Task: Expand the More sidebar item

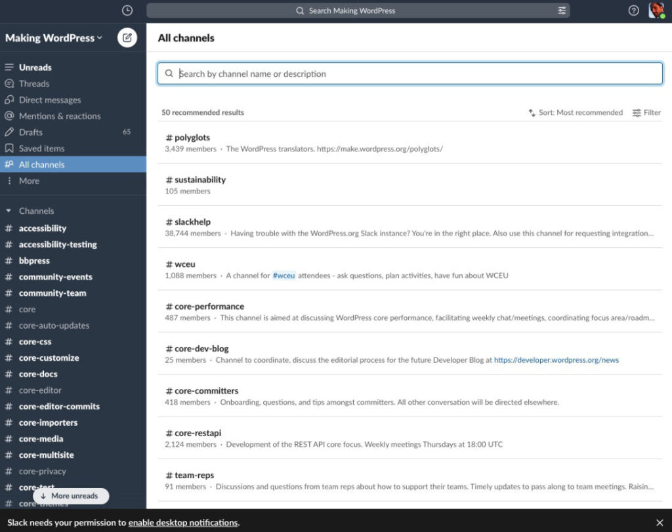Action: click(x=28, y=180)
